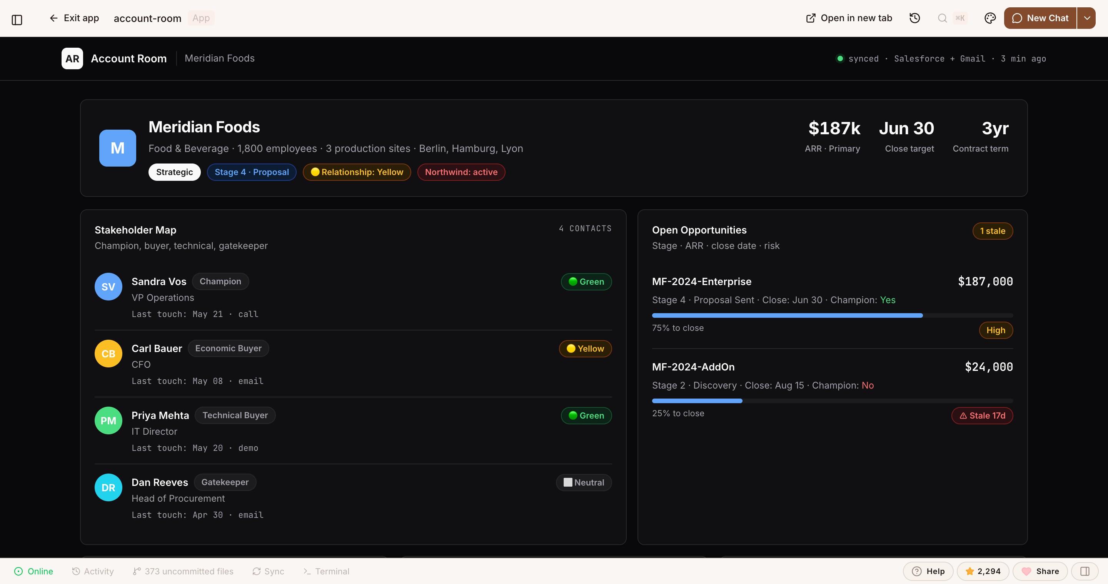Click the Jun 30 close target
Screen dimensions: 1108x584
pos(907,136)
